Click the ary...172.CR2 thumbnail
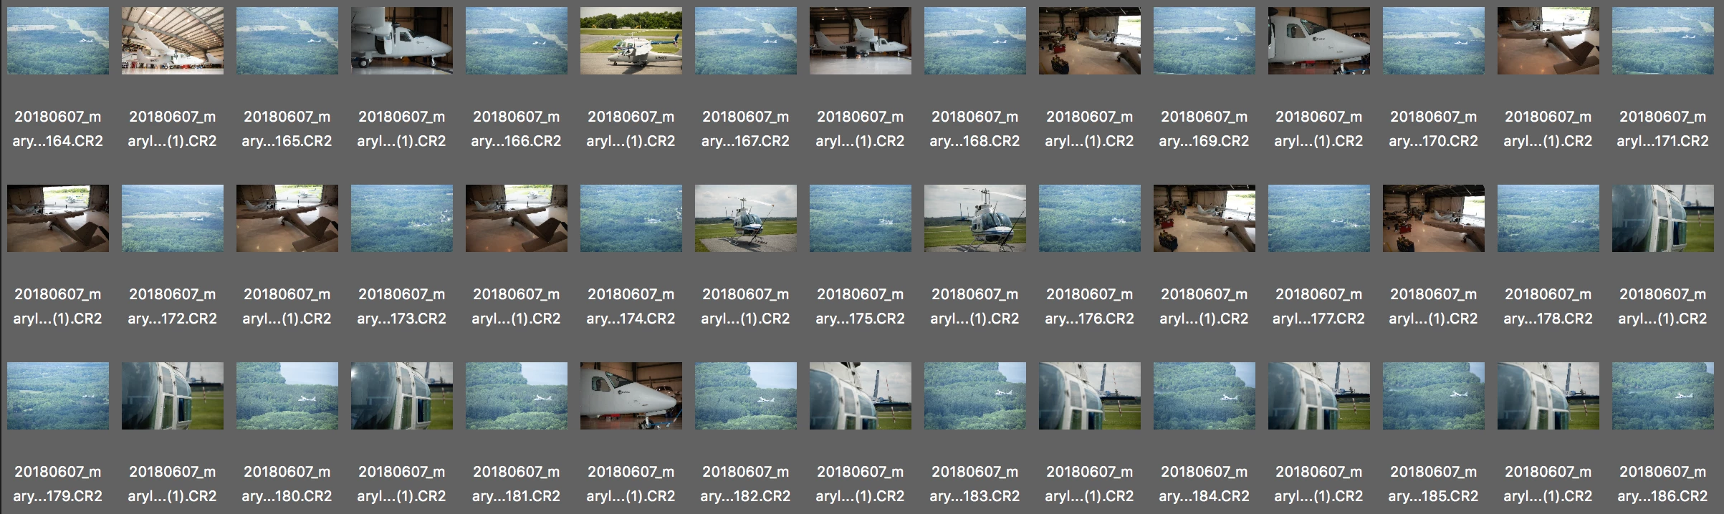The height and width of the screenshot is (514, 1724). coord(173,218)
